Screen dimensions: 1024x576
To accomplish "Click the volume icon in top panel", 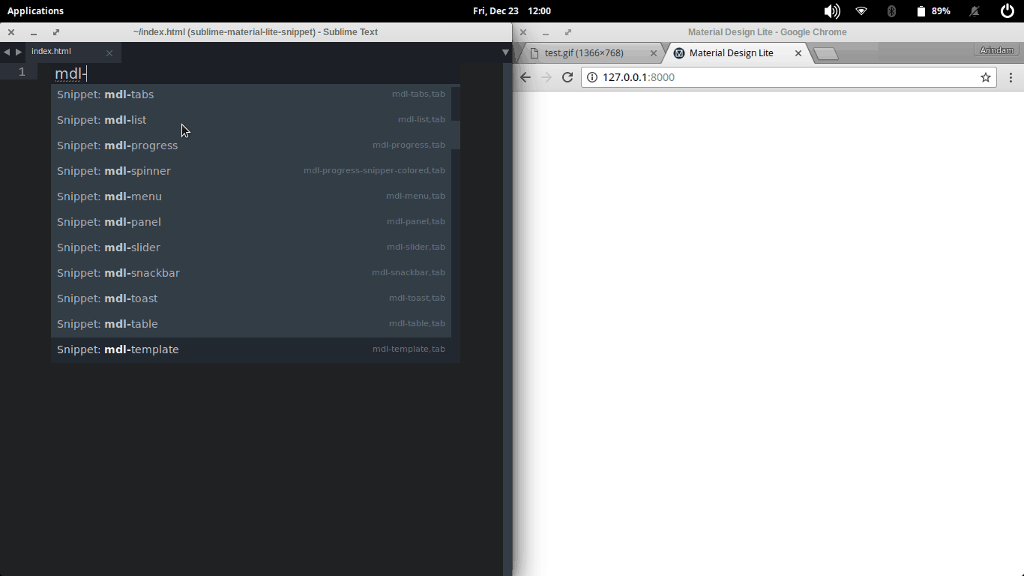I will click(832, 10).
